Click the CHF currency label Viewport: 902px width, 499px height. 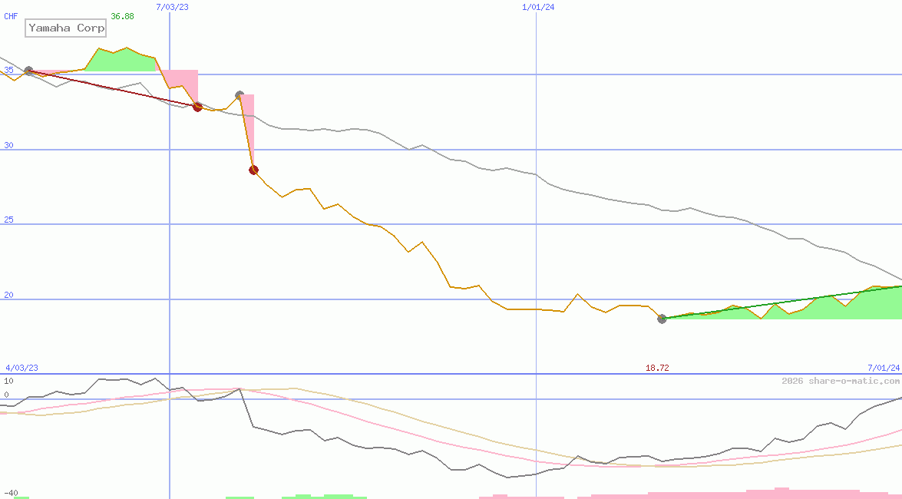(x=11, y=16)
